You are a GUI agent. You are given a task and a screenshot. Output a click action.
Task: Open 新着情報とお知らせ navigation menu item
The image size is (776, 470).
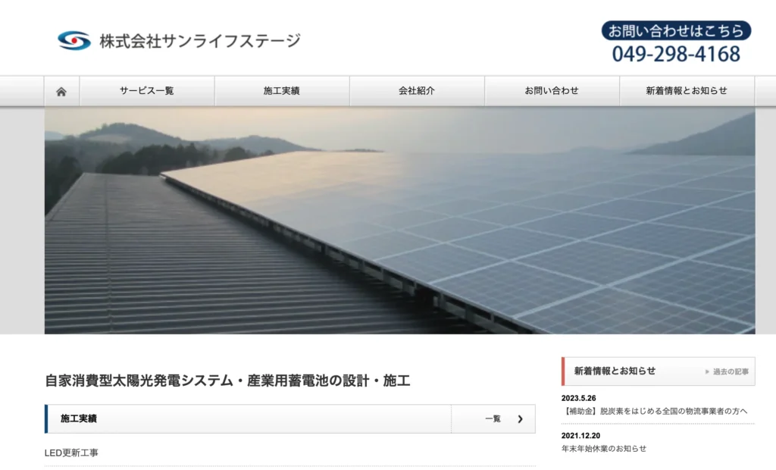click(687, 91)
